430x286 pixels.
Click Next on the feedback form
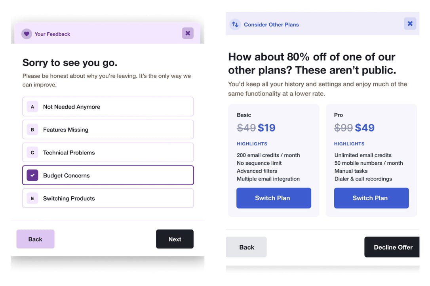(175, 239)
